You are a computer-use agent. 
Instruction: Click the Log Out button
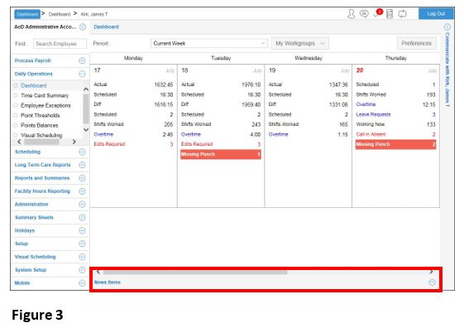436,13
